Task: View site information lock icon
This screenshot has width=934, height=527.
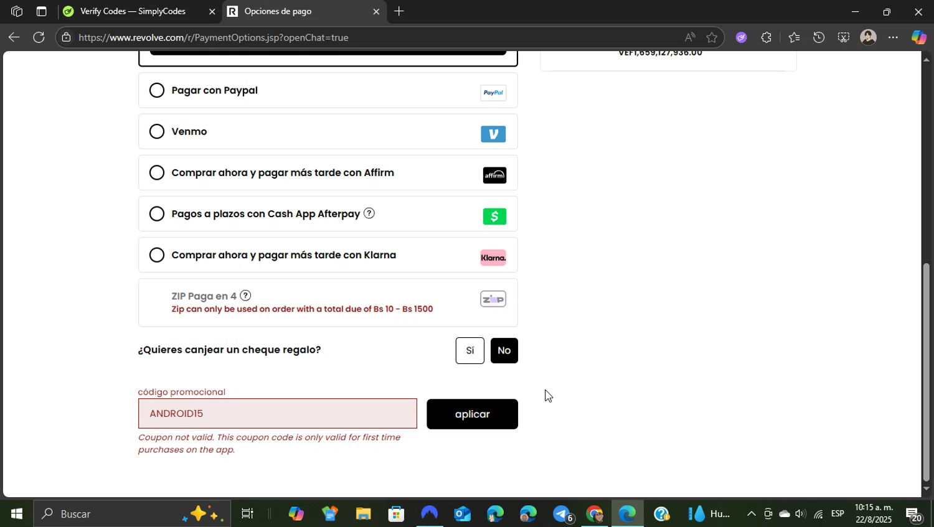Action: (x=67, y=37)
